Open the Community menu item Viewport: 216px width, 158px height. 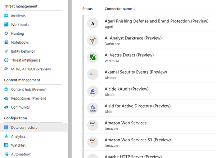(21, 107)
